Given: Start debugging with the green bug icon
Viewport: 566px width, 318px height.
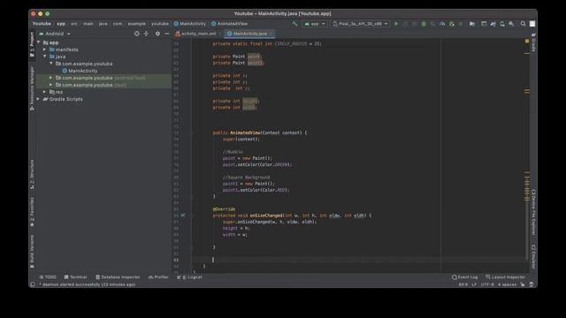Looking at the screenshot, I should pos(424,24).
